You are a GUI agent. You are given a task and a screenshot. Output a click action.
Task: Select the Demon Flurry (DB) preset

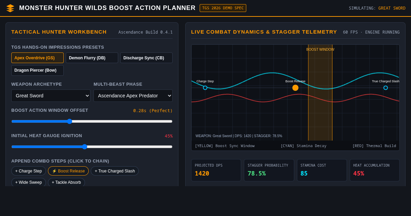92,58
